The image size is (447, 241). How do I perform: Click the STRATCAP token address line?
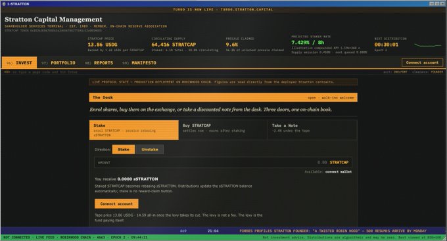pos(53,30)
